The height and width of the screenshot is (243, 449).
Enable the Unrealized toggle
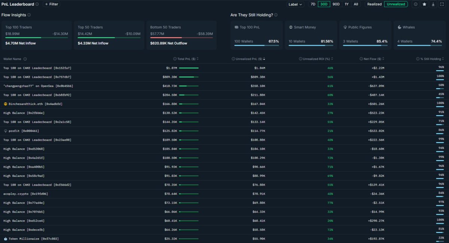[396, 4]
